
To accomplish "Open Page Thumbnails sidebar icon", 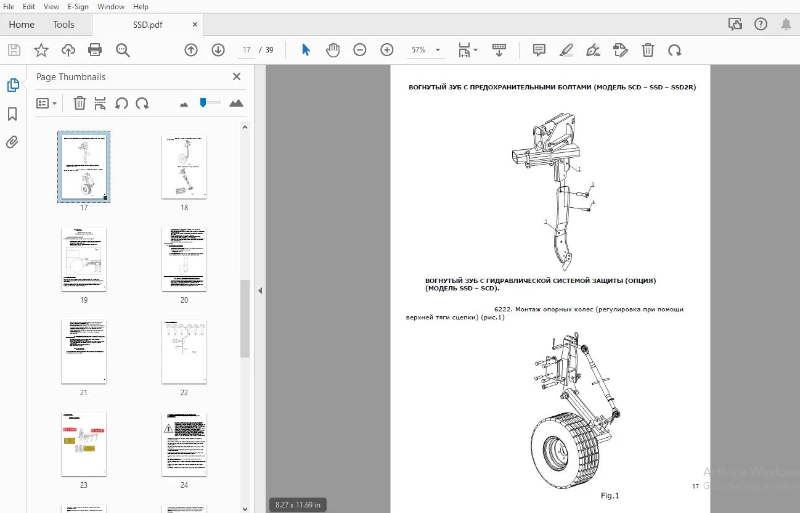I will click(x=13, y=86).
